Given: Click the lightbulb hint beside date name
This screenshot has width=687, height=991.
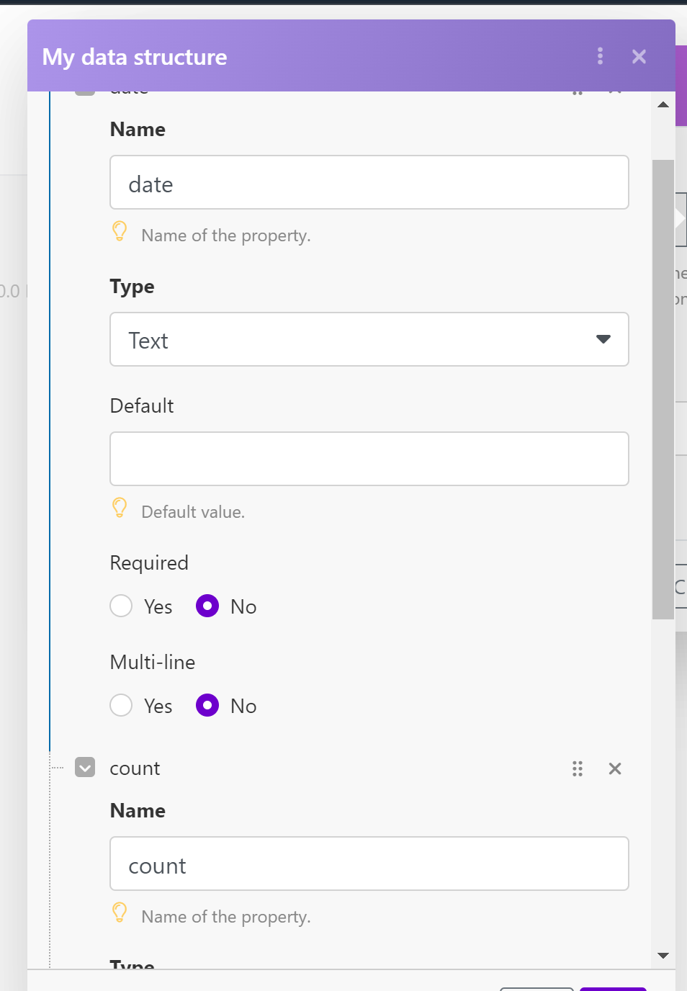Looking at the screenshot, I should pyautogui.click(x=120, y=232).
